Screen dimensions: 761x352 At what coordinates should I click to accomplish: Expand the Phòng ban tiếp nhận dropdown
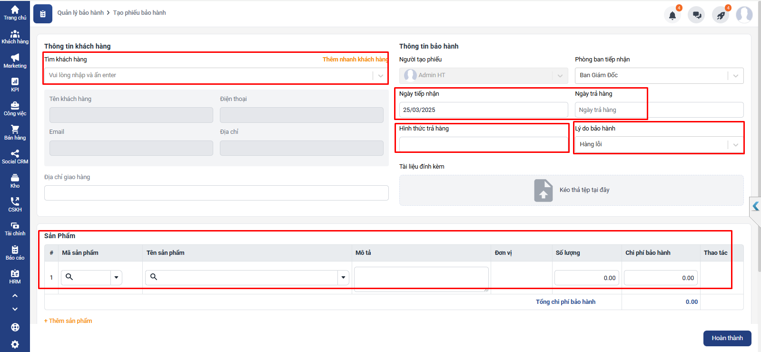pyautogui.click(x=735, y=76)
